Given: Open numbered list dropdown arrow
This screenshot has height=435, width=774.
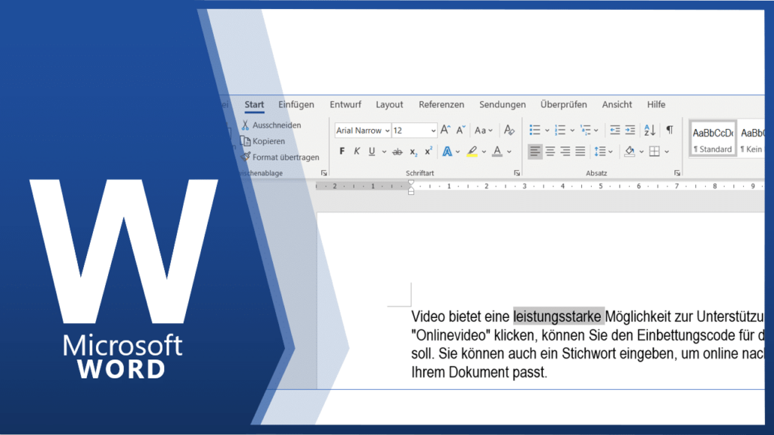Looking at the screenshot, I should [572, 131].
